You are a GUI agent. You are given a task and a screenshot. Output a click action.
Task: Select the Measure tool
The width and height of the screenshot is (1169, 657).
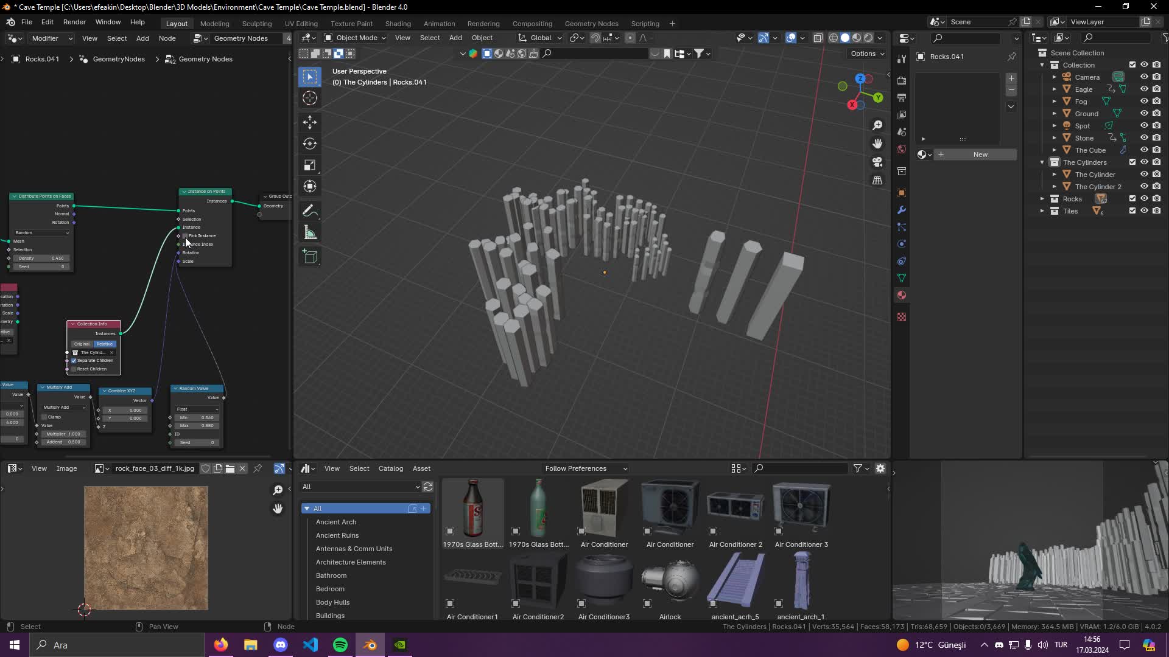coord(310,232)
